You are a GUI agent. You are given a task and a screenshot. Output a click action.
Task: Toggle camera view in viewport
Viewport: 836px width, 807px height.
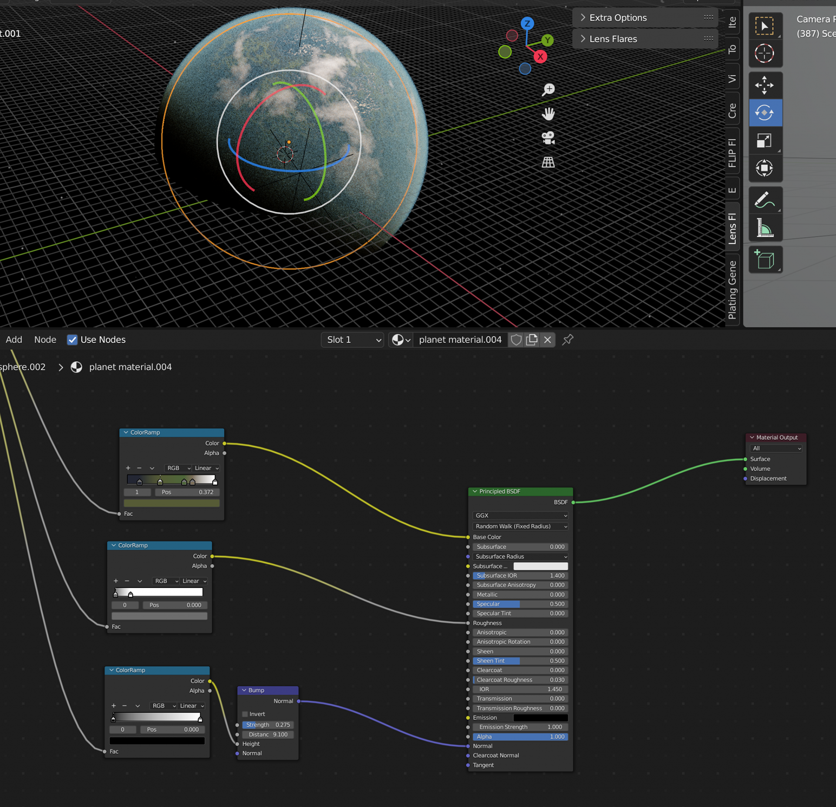pos(548,138)
